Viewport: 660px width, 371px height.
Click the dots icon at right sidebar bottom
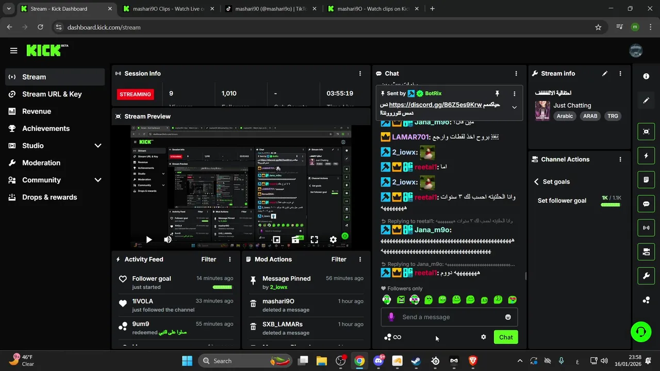click(x=646, y=300)
